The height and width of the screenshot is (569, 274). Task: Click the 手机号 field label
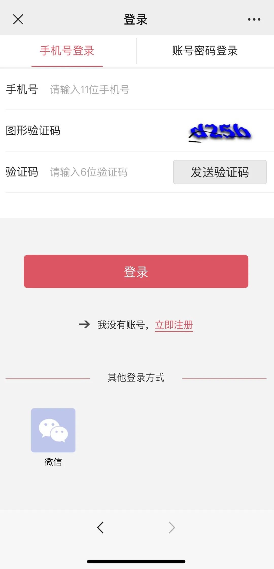click(x=22, y=90)
